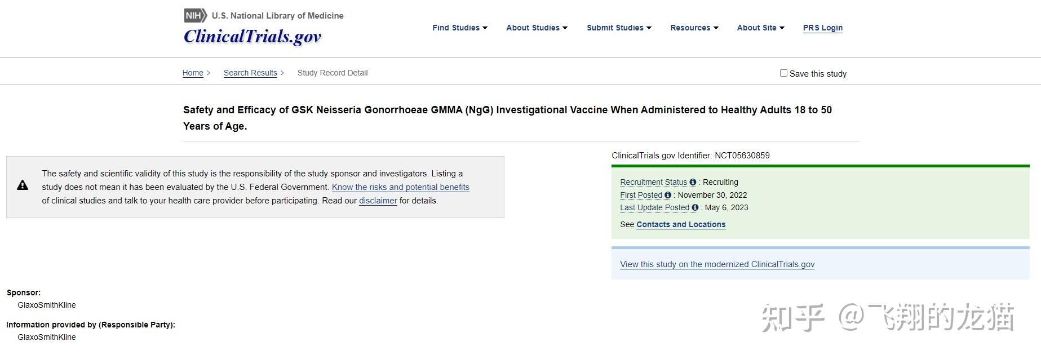Expand the Find Studies dropdown
Image resolution: width=1041 pixels, height=359 pixels.
459,28
